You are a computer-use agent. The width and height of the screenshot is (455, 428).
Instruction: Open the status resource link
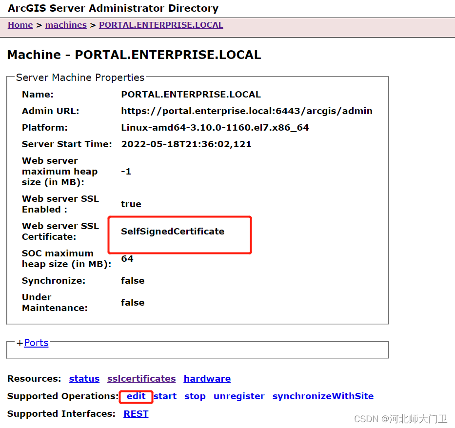click(84, 379)
